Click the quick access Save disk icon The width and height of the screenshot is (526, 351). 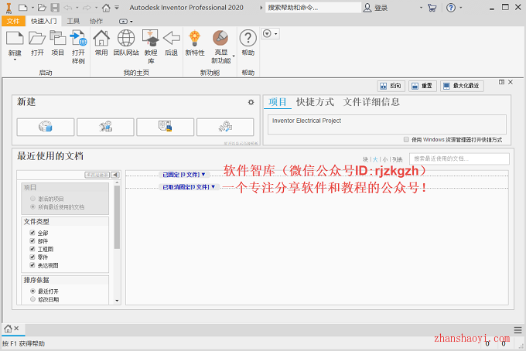55,8
